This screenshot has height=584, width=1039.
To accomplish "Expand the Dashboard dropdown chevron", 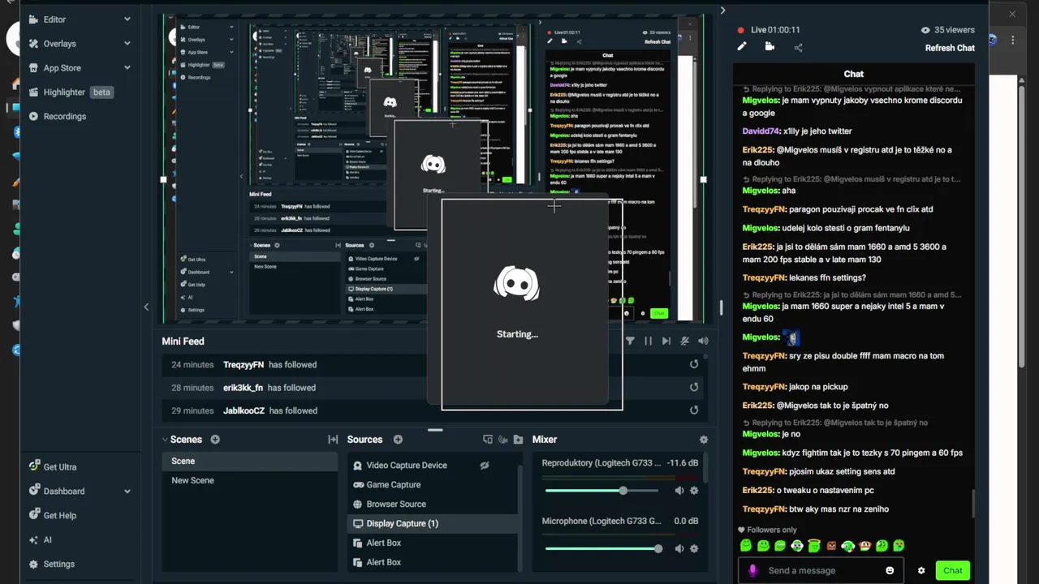I will 127,492.
